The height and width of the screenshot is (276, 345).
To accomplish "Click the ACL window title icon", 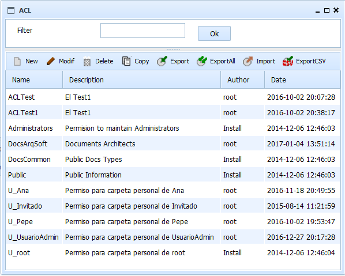I will pos(11,10).
